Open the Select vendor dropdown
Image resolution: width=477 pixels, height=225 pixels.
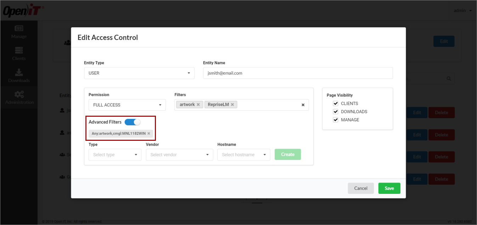179,155
